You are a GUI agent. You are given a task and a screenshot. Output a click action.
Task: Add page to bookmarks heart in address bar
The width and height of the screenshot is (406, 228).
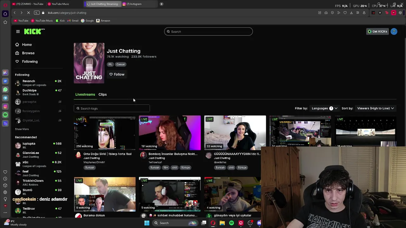(345, 13)
